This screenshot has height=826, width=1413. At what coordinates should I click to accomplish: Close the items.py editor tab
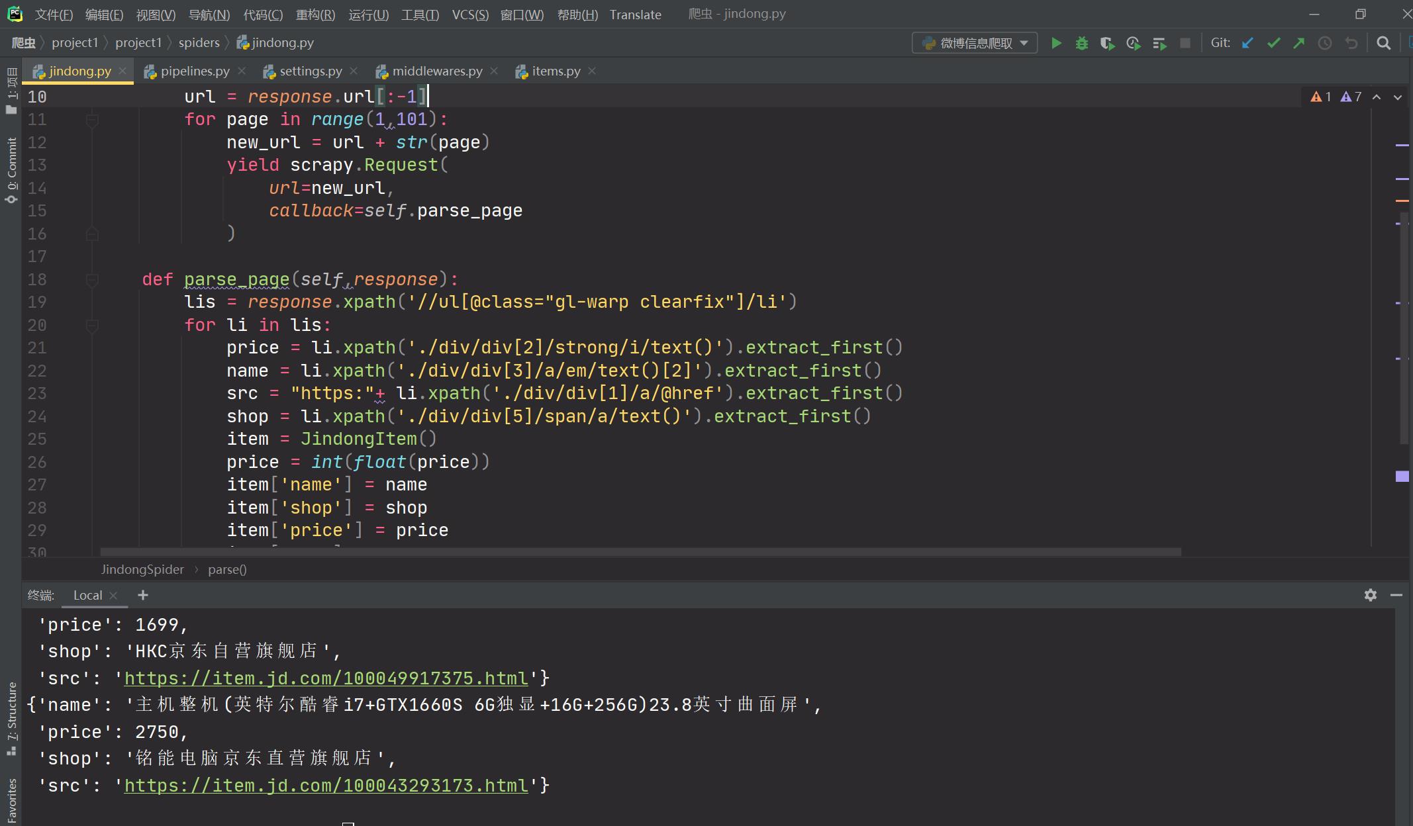click(x=592, y=71)
